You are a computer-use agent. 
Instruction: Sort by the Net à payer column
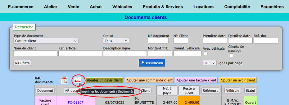tap(167, 90)
